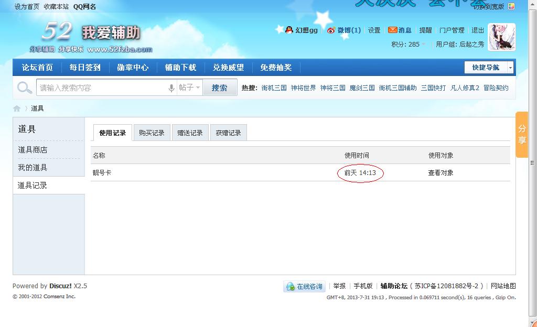Screen dimensions: 537x327
Task: Switch to the 购买记录 tab
Action: coord(152,133)
